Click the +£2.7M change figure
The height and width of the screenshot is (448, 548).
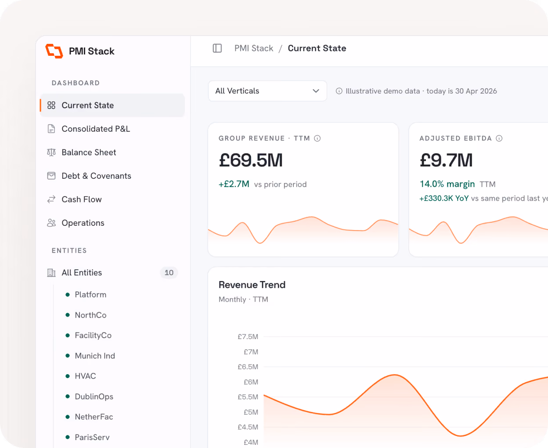pos(234,184)
